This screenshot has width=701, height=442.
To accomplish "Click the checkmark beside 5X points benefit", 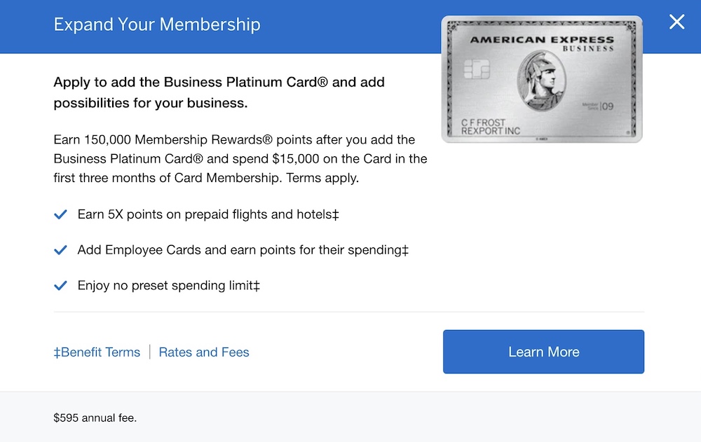I will point(60,214).
